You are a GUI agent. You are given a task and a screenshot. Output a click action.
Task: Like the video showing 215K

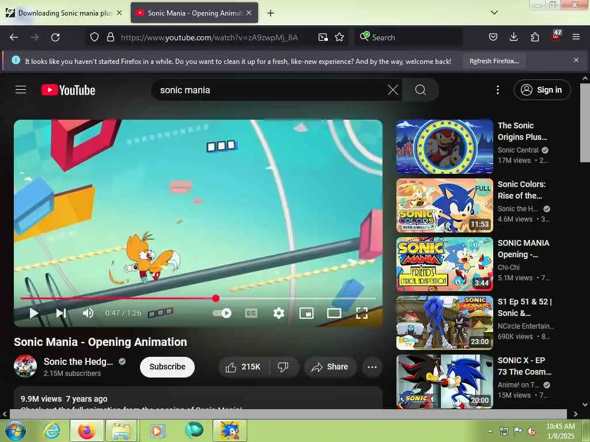(x=243, y=367)
